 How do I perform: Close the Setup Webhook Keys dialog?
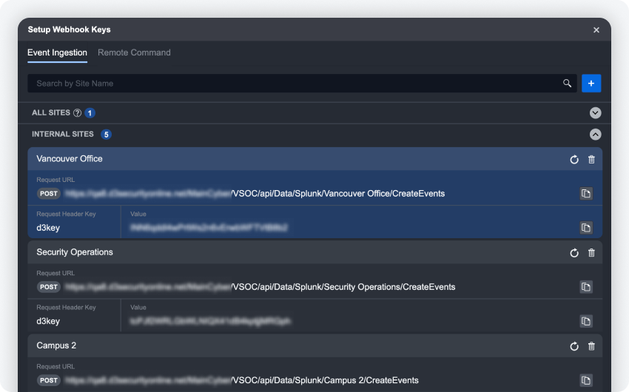click(x=596, y=30)
